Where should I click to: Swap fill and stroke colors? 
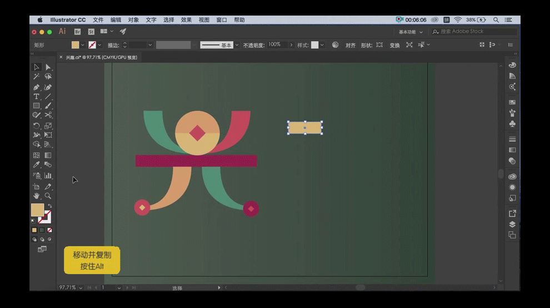click(49, 206)
